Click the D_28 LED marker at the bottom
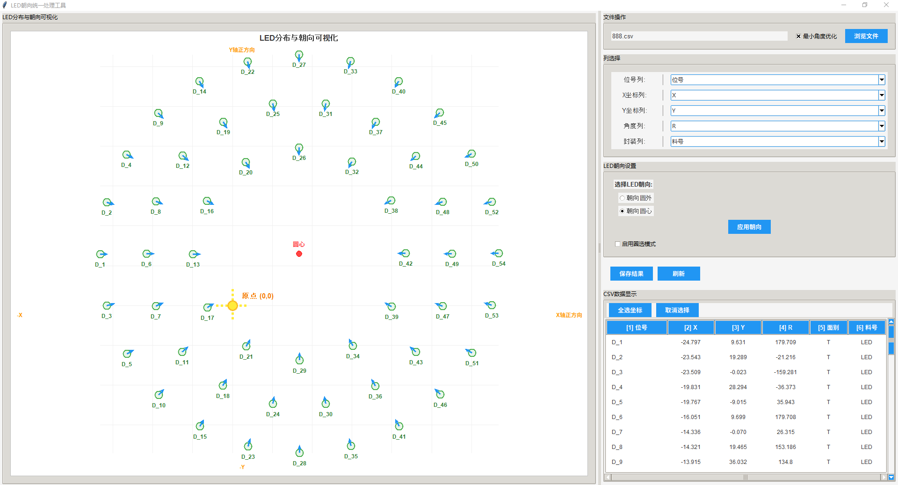 click(x=299, y=452)
